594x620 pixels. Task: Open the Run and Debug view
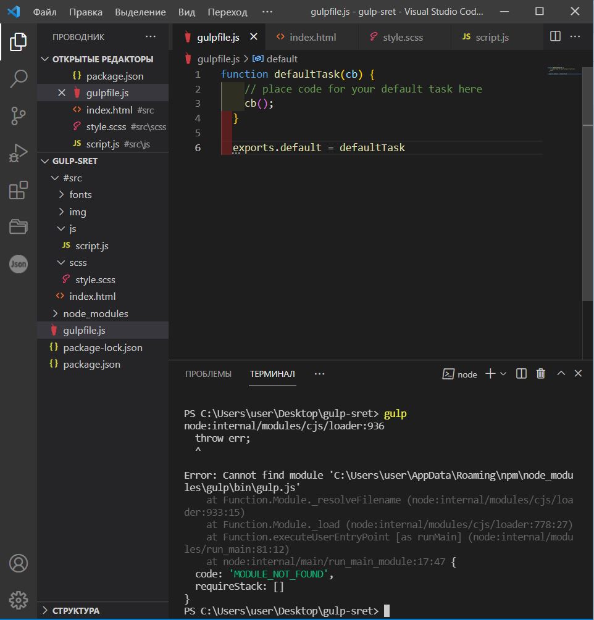(18, 153)
